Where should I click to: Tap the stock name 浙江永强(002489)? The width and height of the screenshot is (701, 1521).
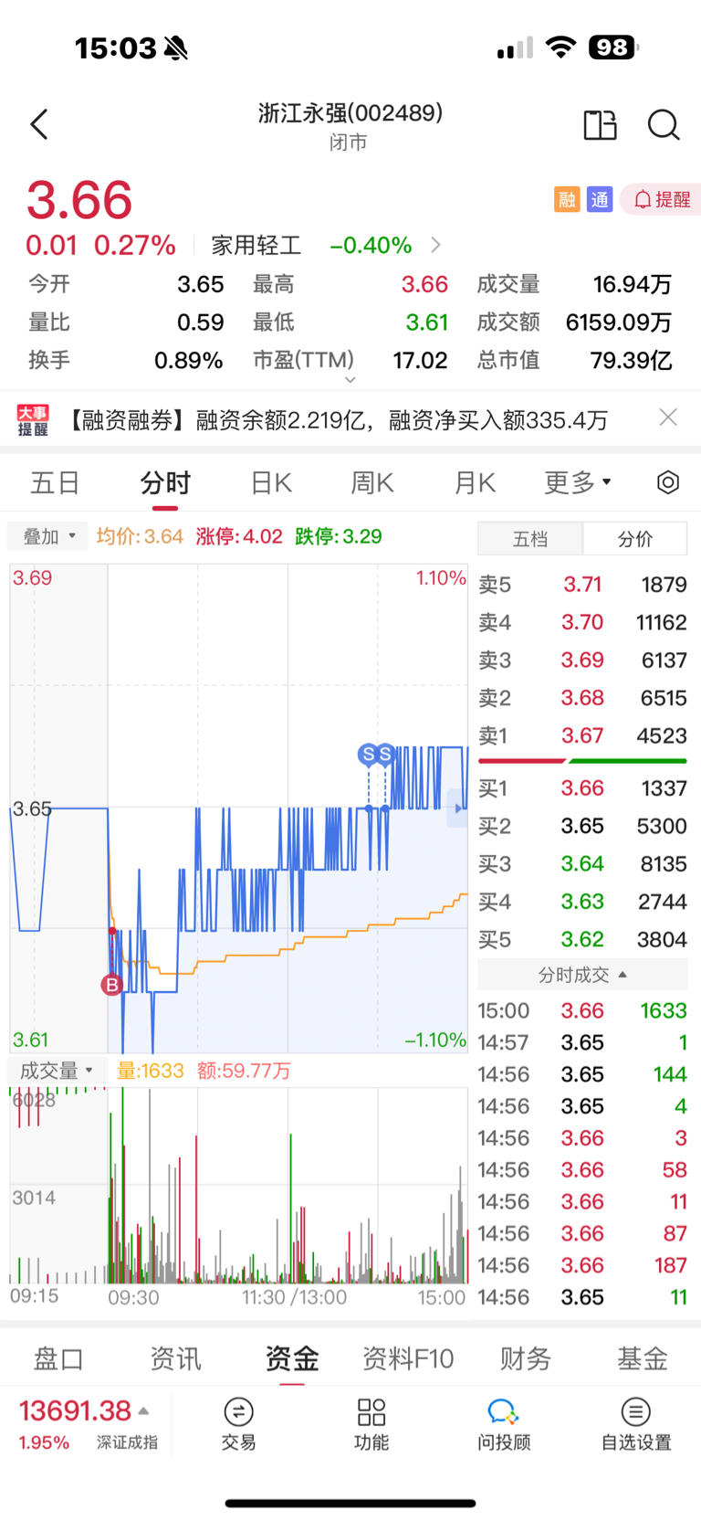point(350,112)
